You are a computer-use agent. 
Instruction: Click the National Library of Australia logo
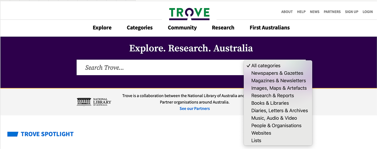coord(94,102)
